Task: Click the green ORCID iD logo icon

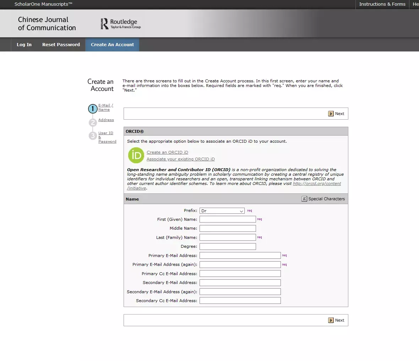Action: [x=136, y=155]
